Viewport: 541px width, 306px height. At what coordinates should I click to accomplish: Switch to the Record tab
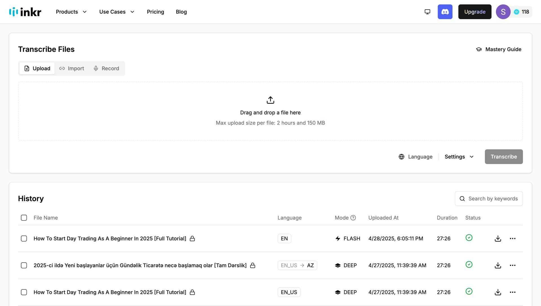pyautogui.click(x=106, y=68)
